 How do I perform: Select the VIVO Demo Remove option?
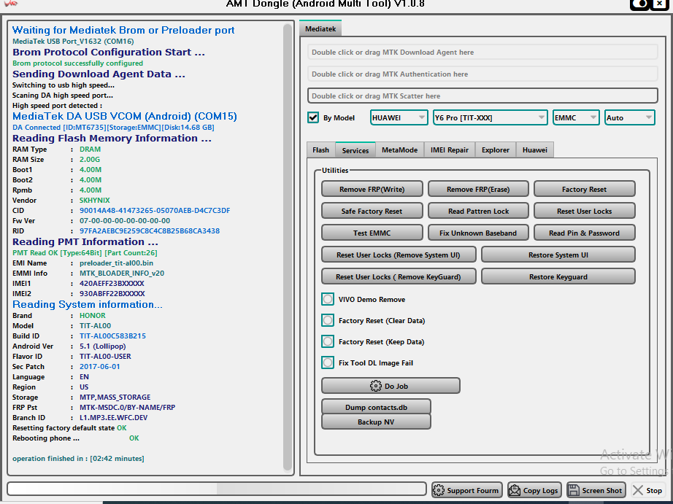(328, 299)
